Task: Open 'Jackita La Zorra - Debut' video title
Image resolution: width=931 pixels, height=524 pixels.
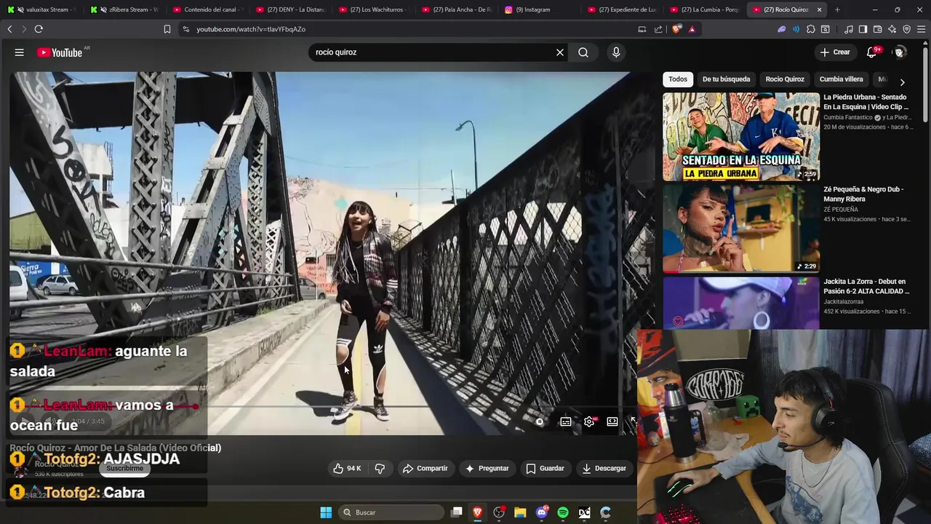Action: coord(866,286)
